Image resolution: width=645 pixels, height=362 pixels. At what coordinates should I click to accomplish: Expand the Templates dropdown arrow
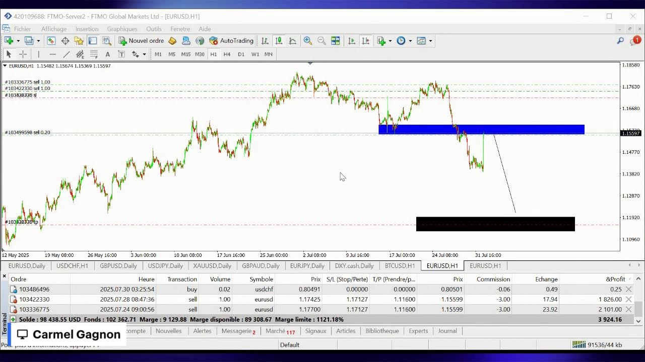tap(430, 41)
